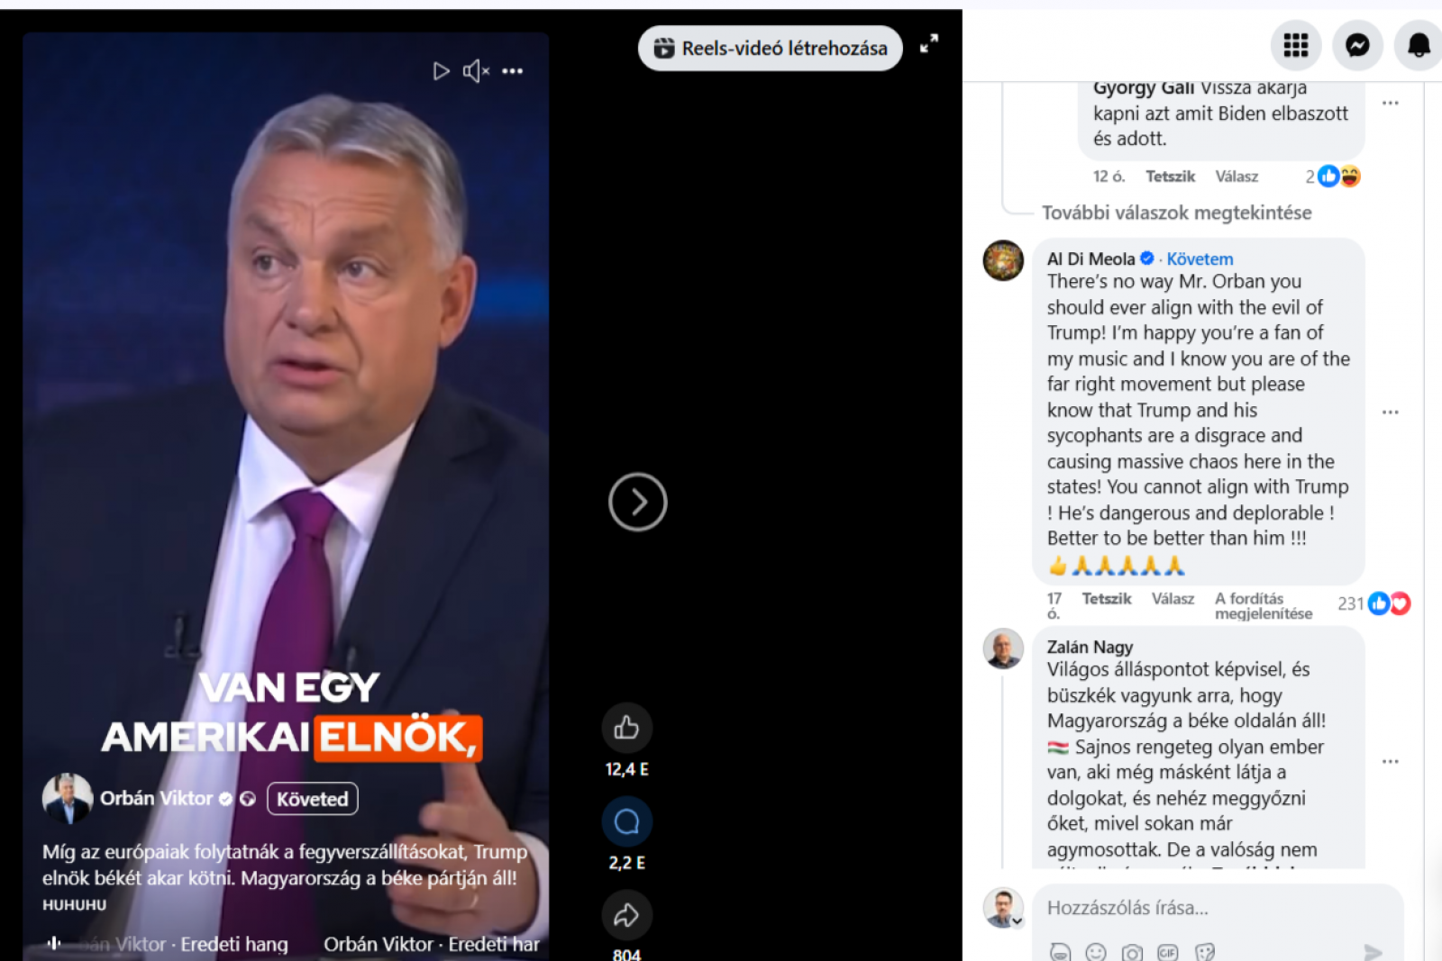Like the reel with thumbs-up icon
Screen dimensions: 1442x961
[x=626, y=728]
